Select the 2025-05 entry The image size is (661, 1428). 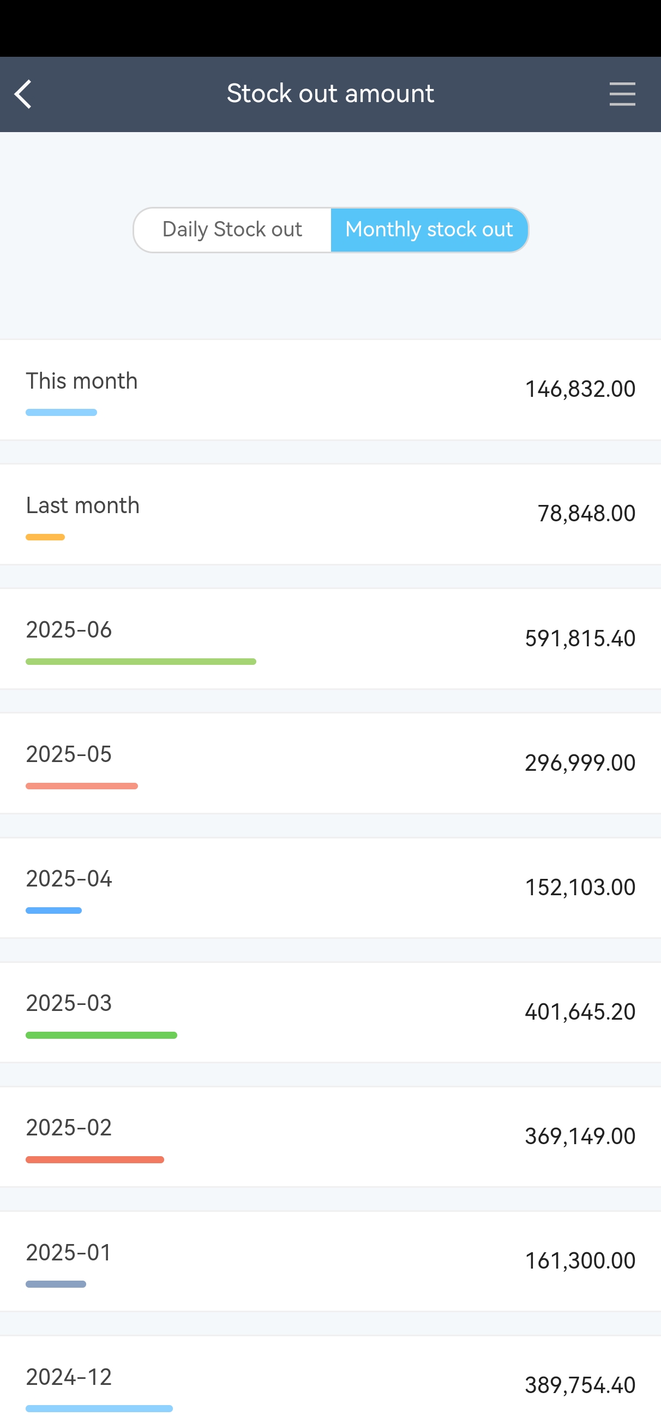[330, 763]
